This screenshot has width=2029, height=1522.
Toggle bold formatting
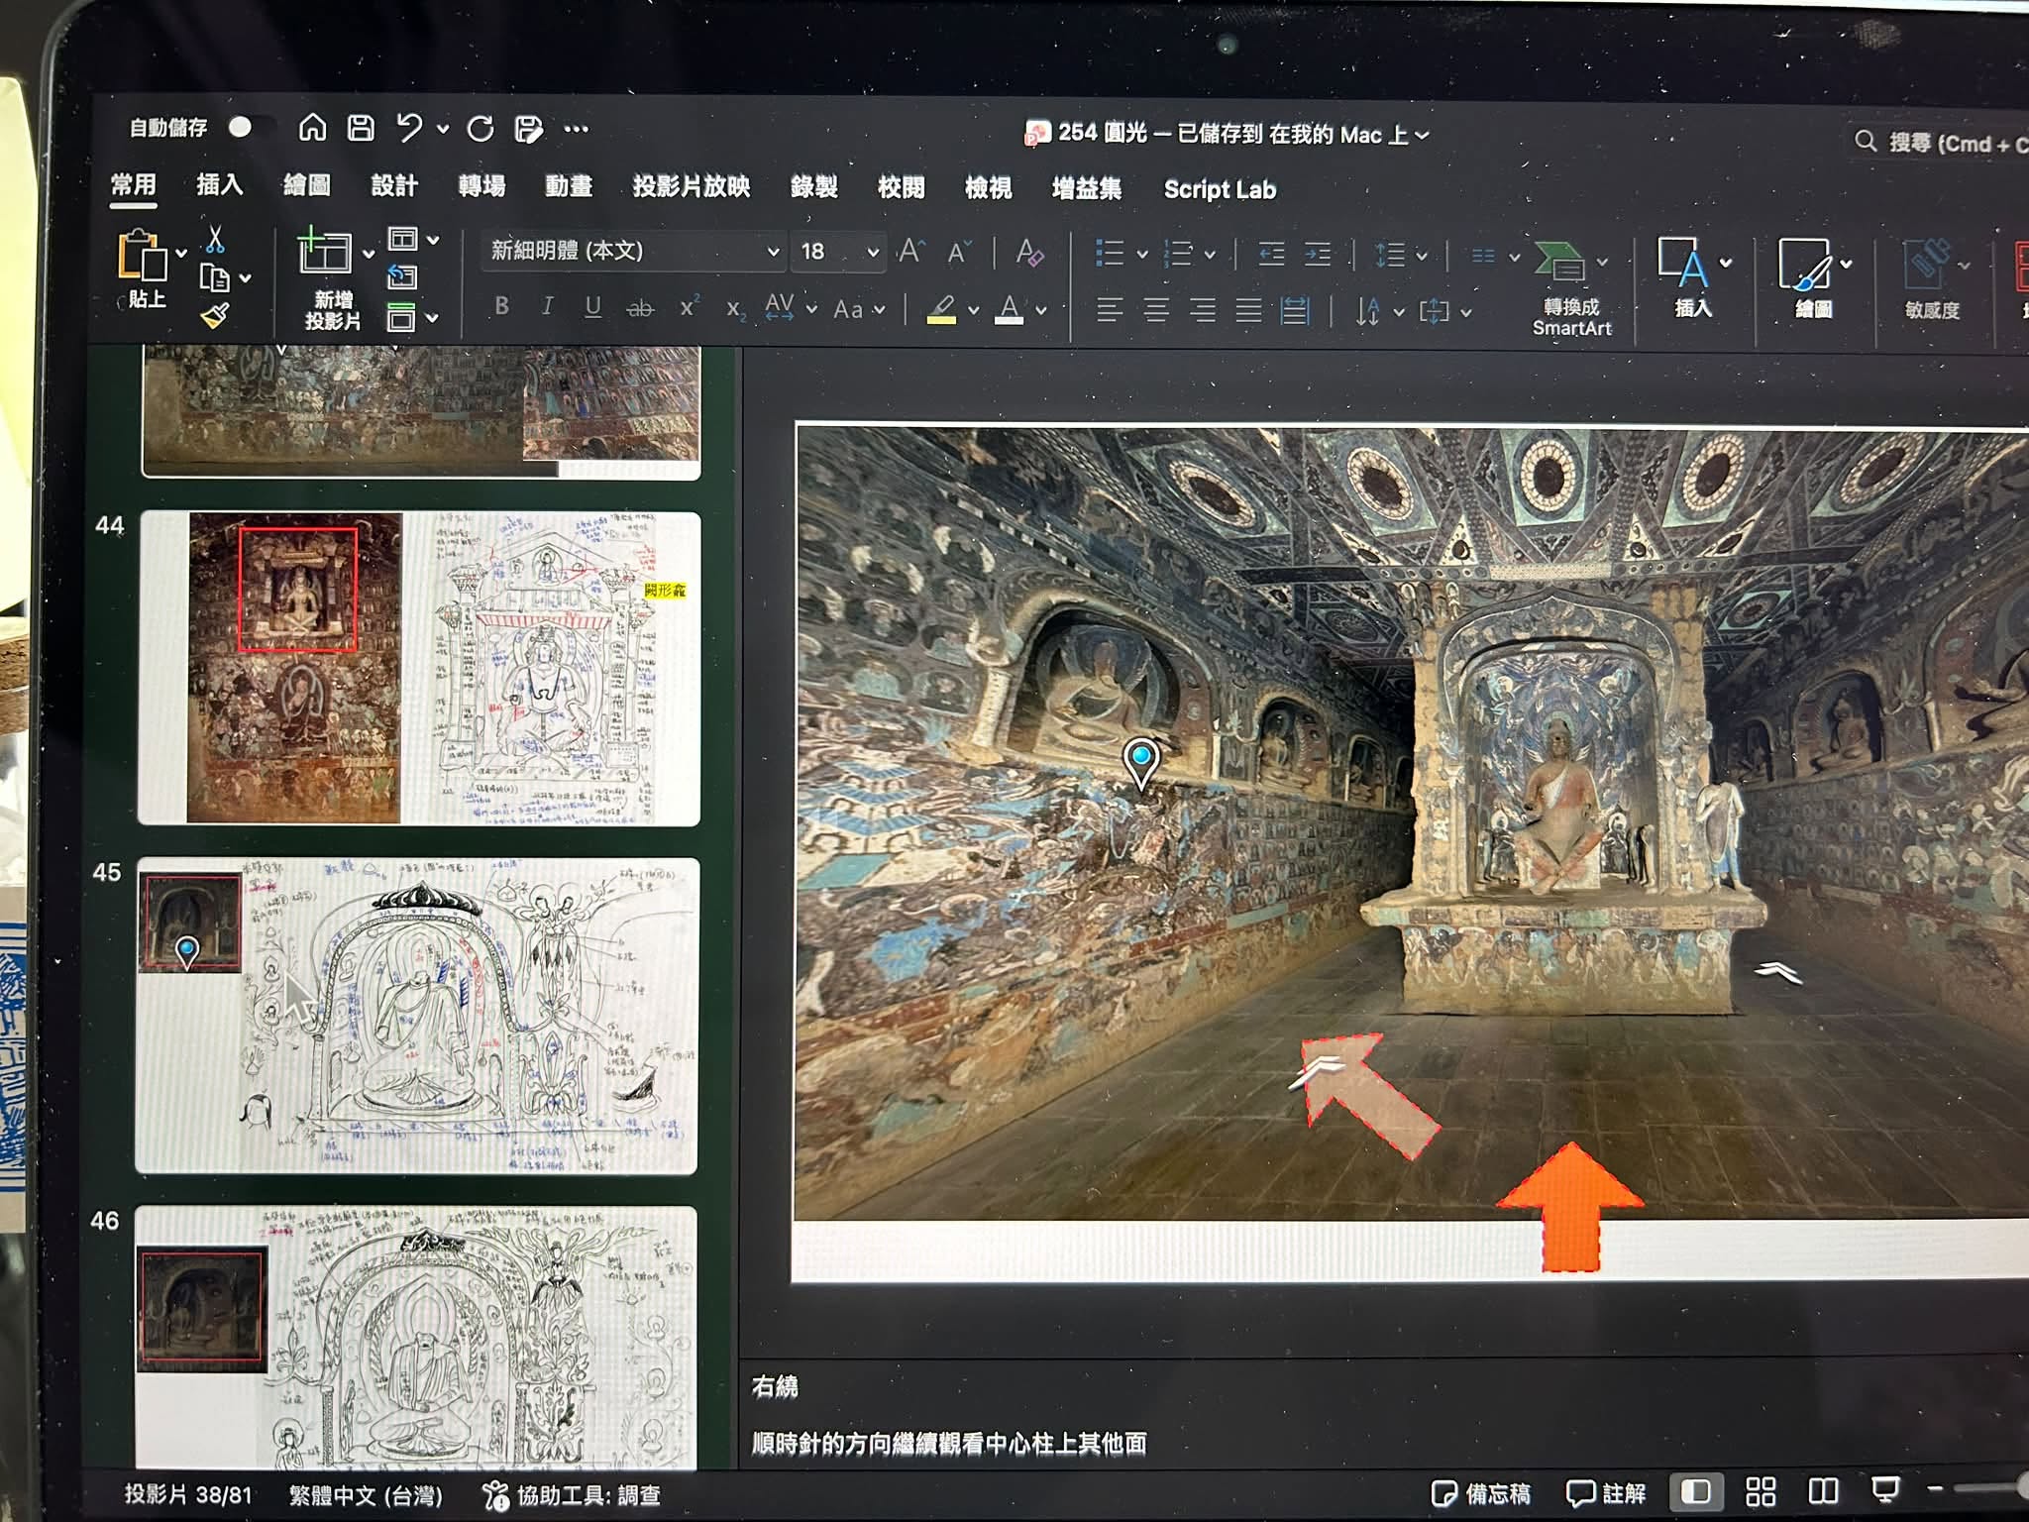coord(502,306)
